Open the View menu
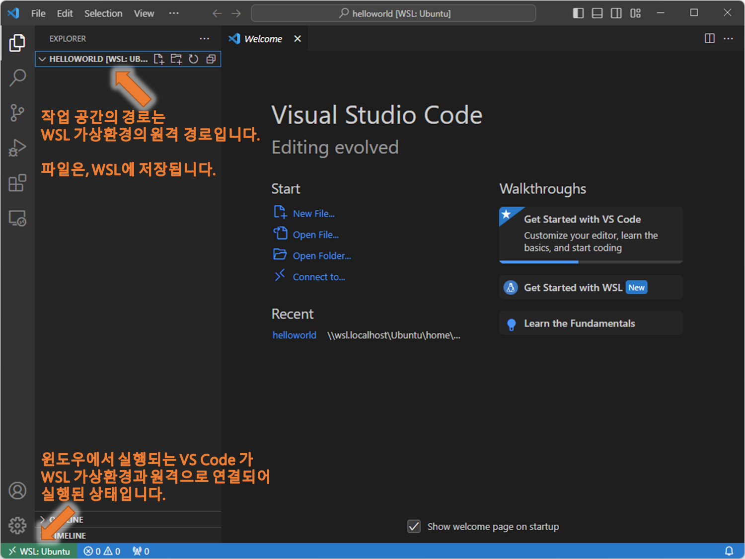 point(144,13)
